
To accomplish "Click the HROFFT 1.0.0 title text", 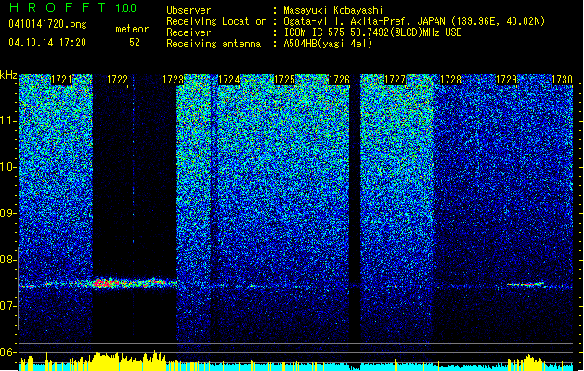I will pos(73,7).
